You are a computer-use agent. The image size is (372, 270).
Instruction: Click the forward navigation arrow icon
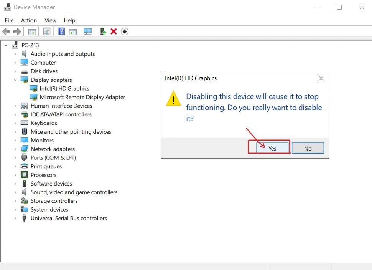[17, 31]
